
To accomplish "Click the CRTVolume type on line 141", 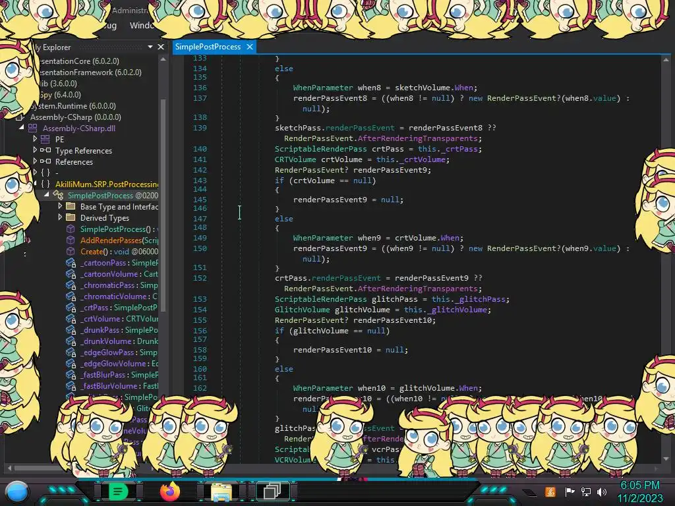I will click(x=295, y=159).
